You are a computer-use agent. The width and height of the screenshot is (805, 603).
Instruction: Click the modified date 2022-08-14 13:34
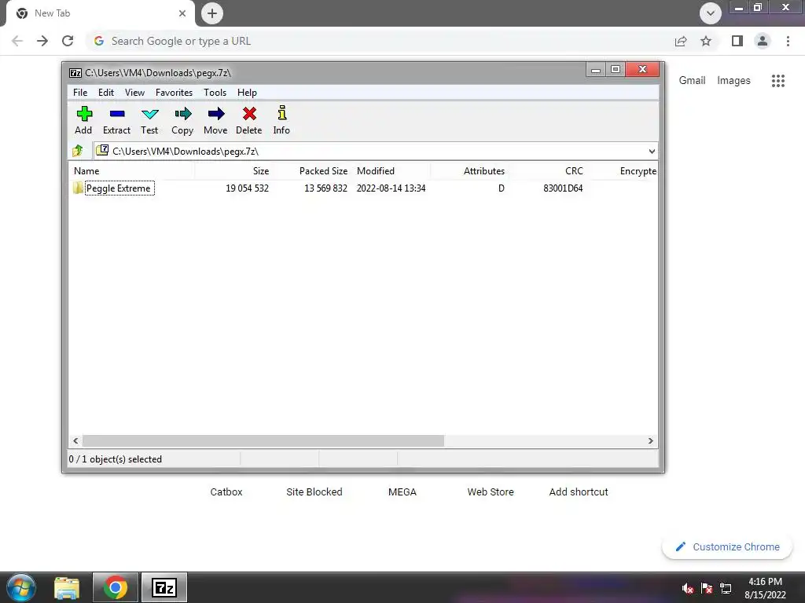click(x=391, y=188)
